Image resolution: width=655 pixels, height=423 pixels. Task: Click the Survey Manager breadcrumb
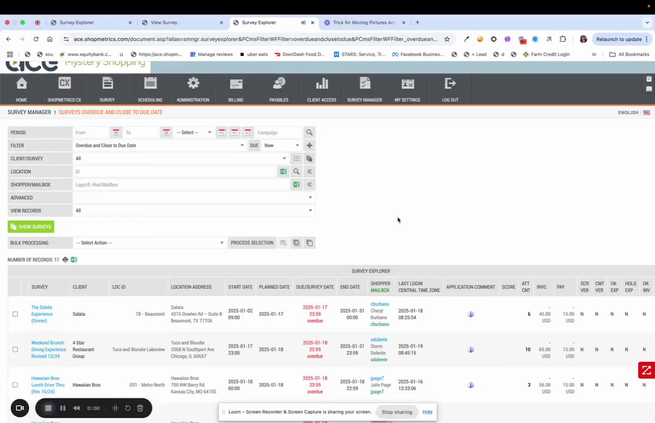click(x=29, y=113)
